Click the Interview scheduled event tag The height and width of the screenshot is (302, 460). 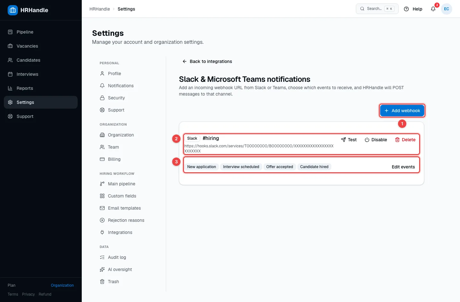[x=241, y=167]
